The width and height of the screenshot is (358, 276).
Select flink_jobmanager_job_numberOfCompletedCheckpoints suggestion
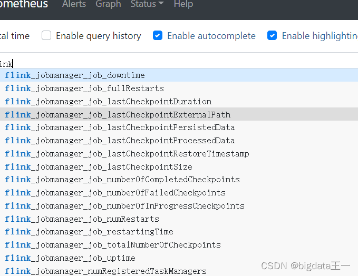[179, 180]
